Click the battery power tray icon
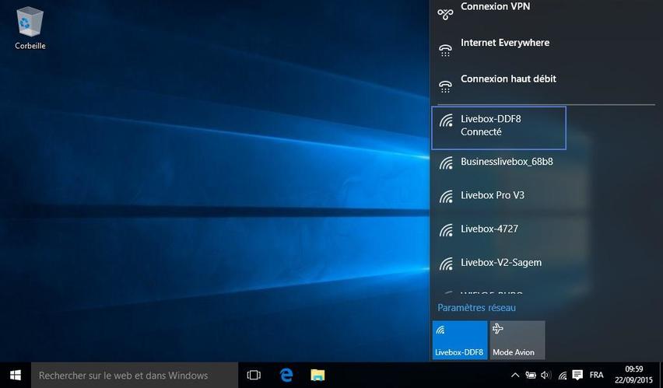 [530, 375]
